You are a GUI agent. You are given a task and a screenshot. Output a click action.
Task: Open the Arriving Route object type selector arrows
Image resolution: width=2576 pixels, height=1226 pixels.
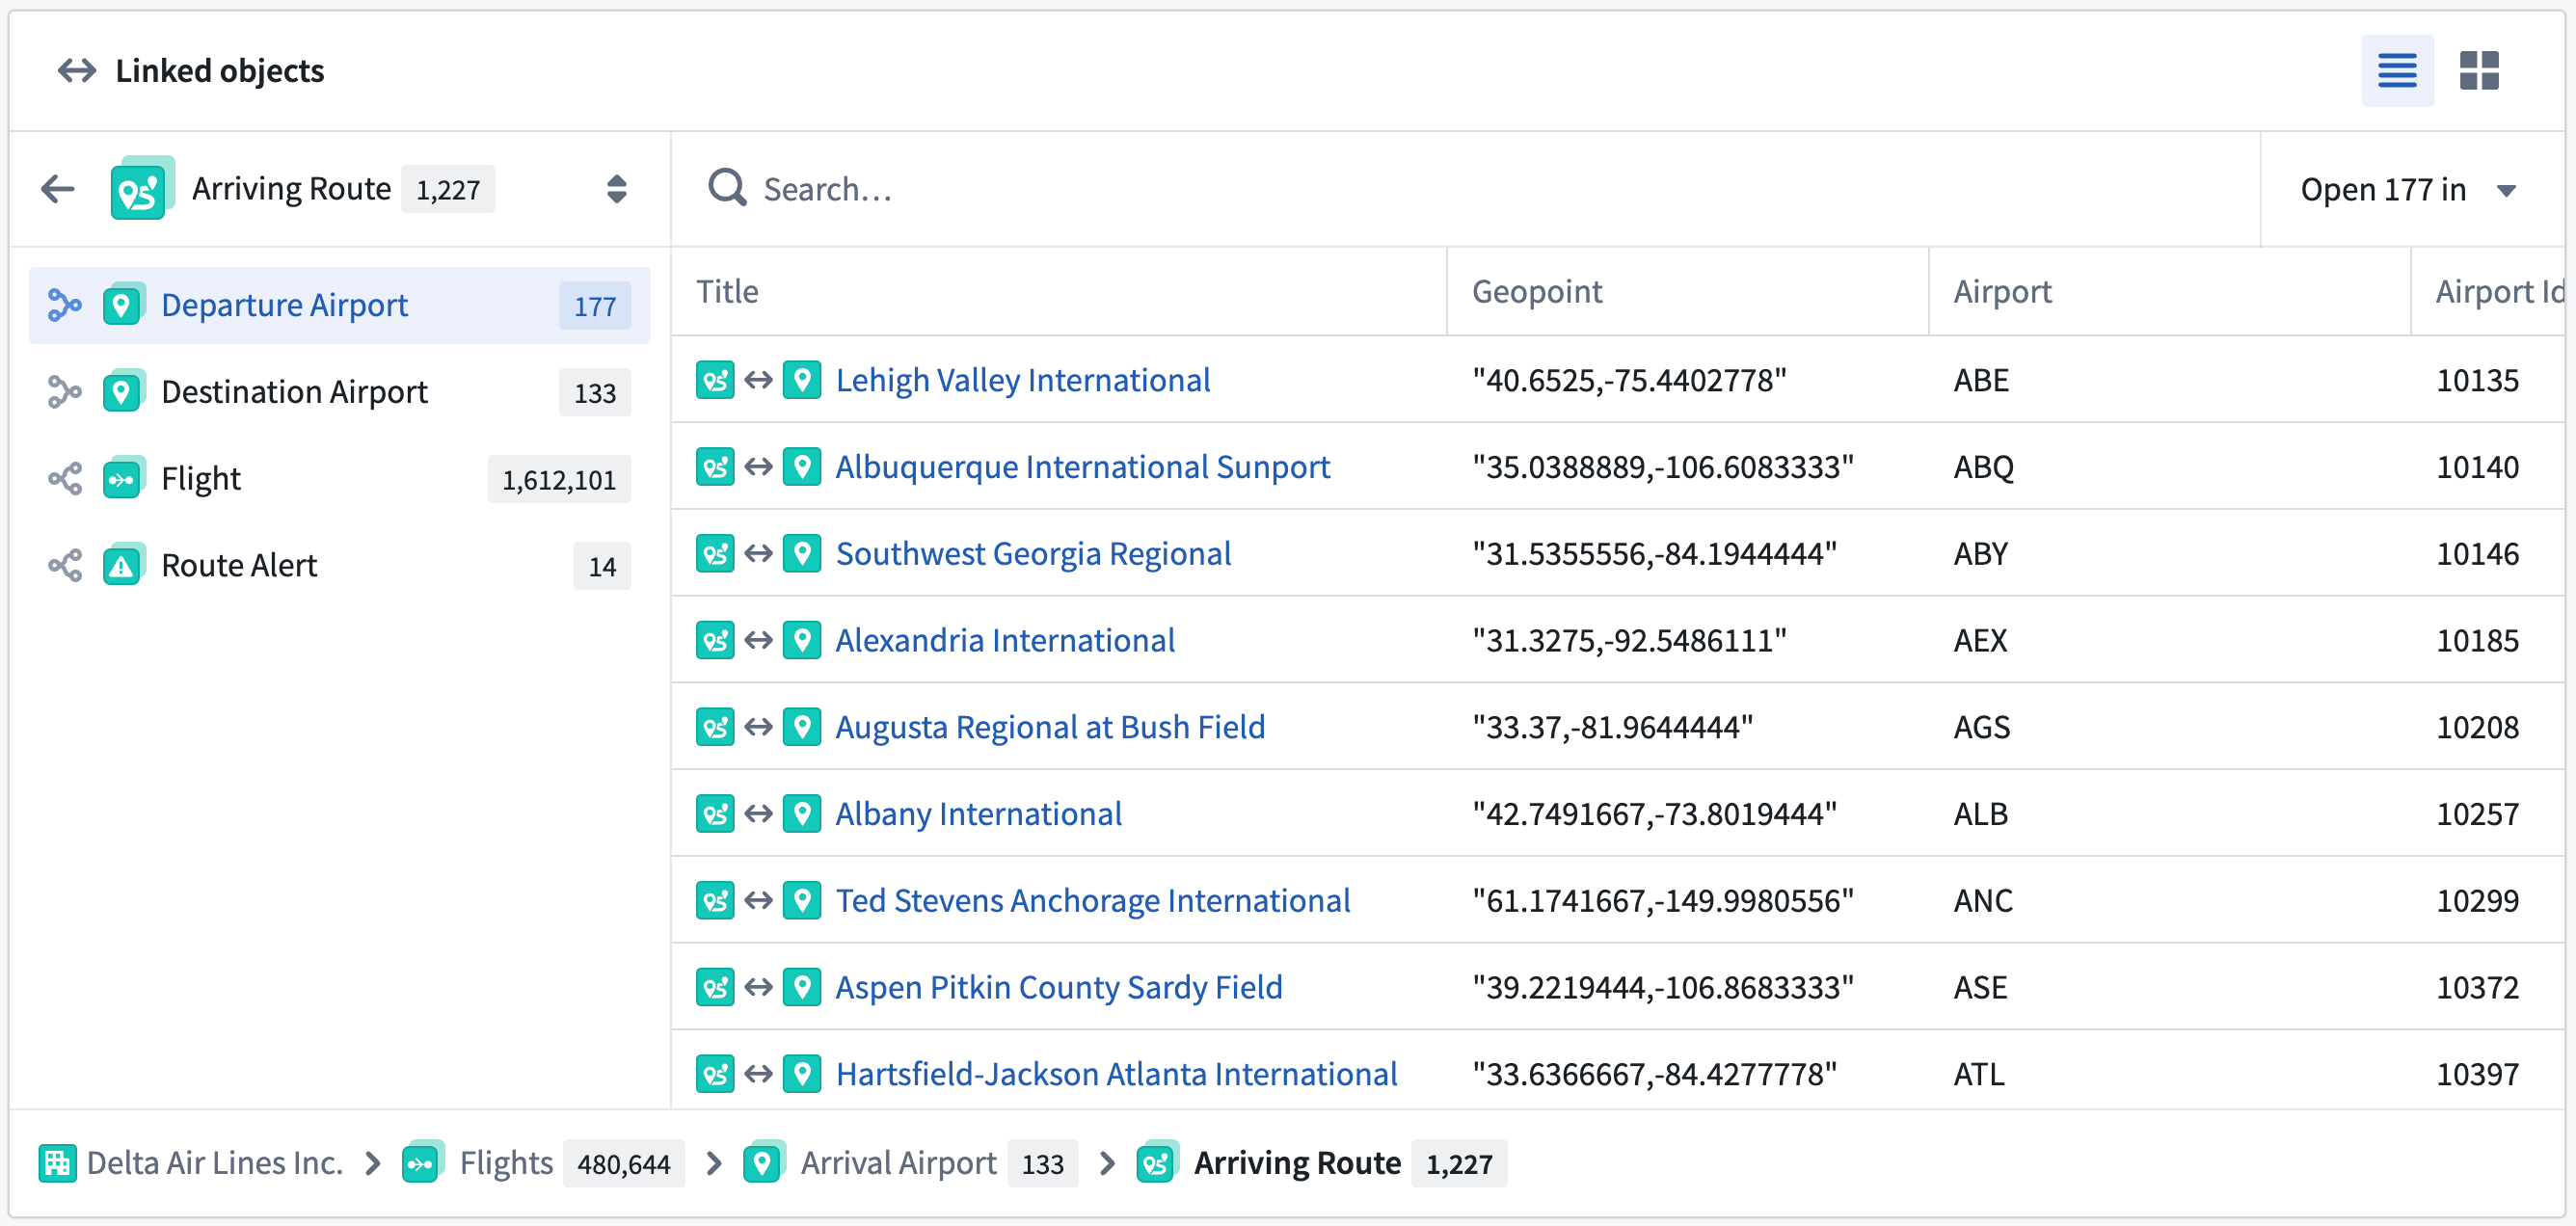[616, 188]
